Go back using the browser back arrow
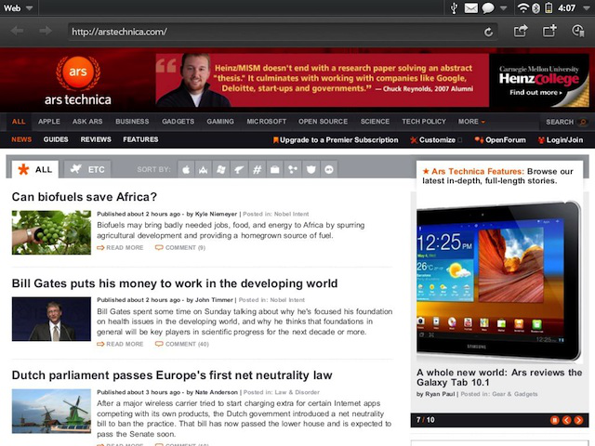This screenshot has height=446, width=595. point(17,31)
